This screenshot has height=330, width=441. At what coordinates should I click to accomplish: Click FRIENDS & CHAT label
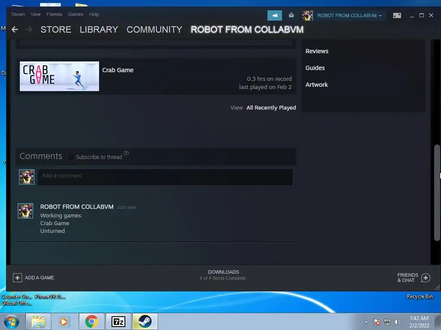[407, 278]
